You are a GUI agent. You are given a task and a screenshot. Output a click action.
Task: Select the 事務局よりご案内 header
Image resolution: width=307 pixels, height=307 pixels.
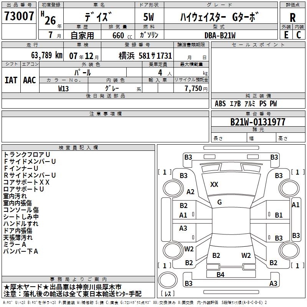[x=78, y=279]
